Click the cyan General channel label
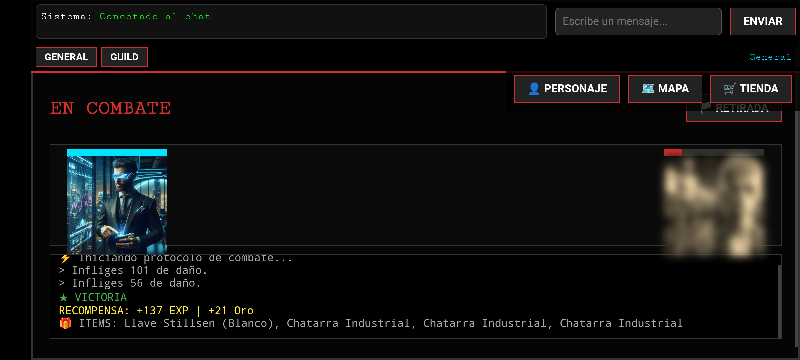The height and width of the screenshot is (360, 800). 770,57
